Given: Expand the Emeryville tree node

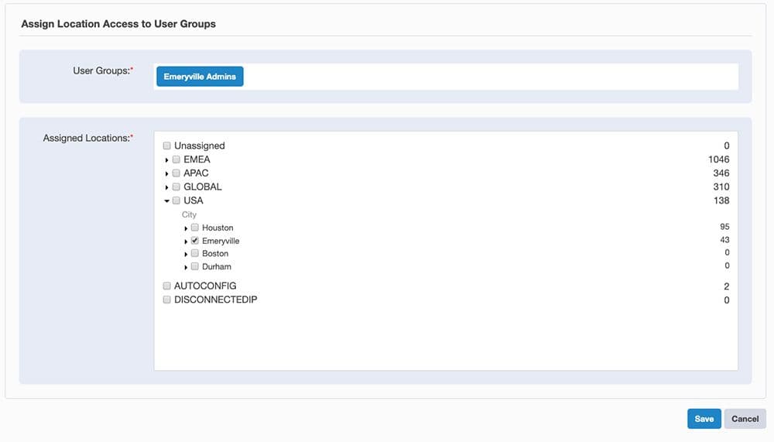Looking at the screenshot, I should (x=186, y=242).
